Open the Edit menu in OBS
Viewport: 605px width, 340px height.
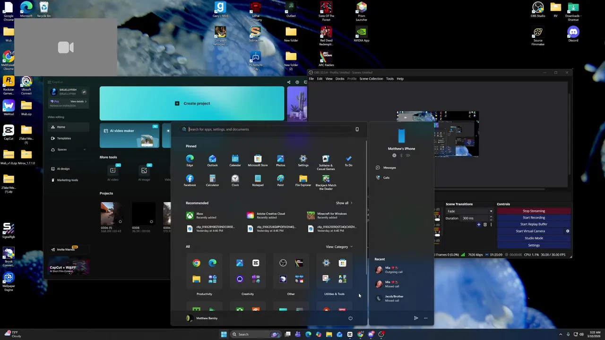click(320, 79)
